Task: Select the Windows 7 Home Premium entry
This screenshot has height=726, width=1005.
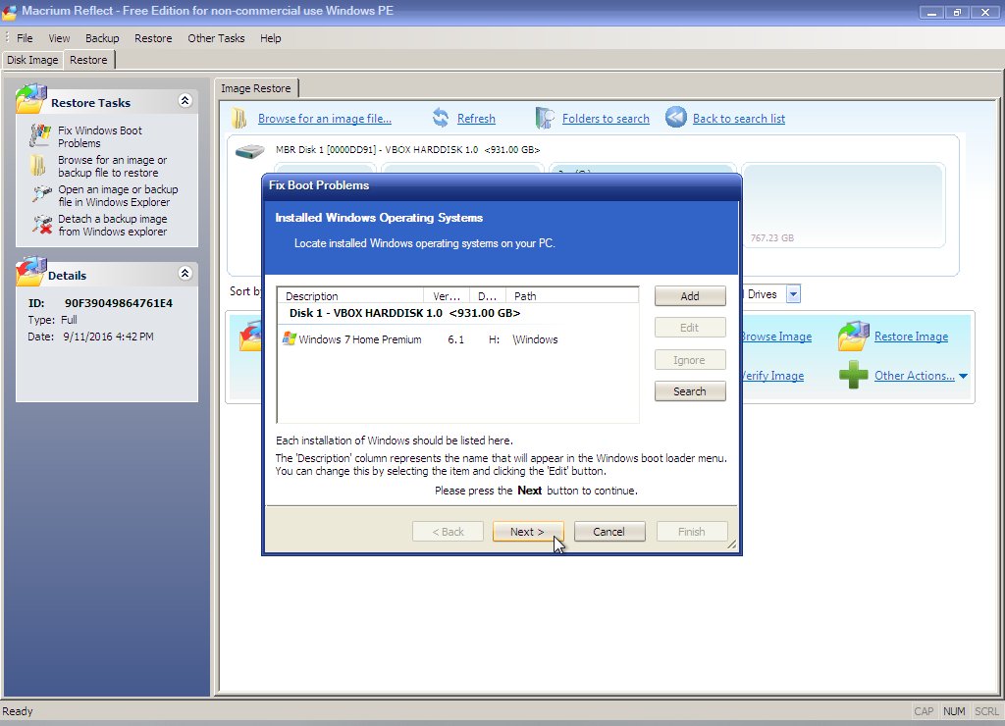Action: (x=359, y=339)
